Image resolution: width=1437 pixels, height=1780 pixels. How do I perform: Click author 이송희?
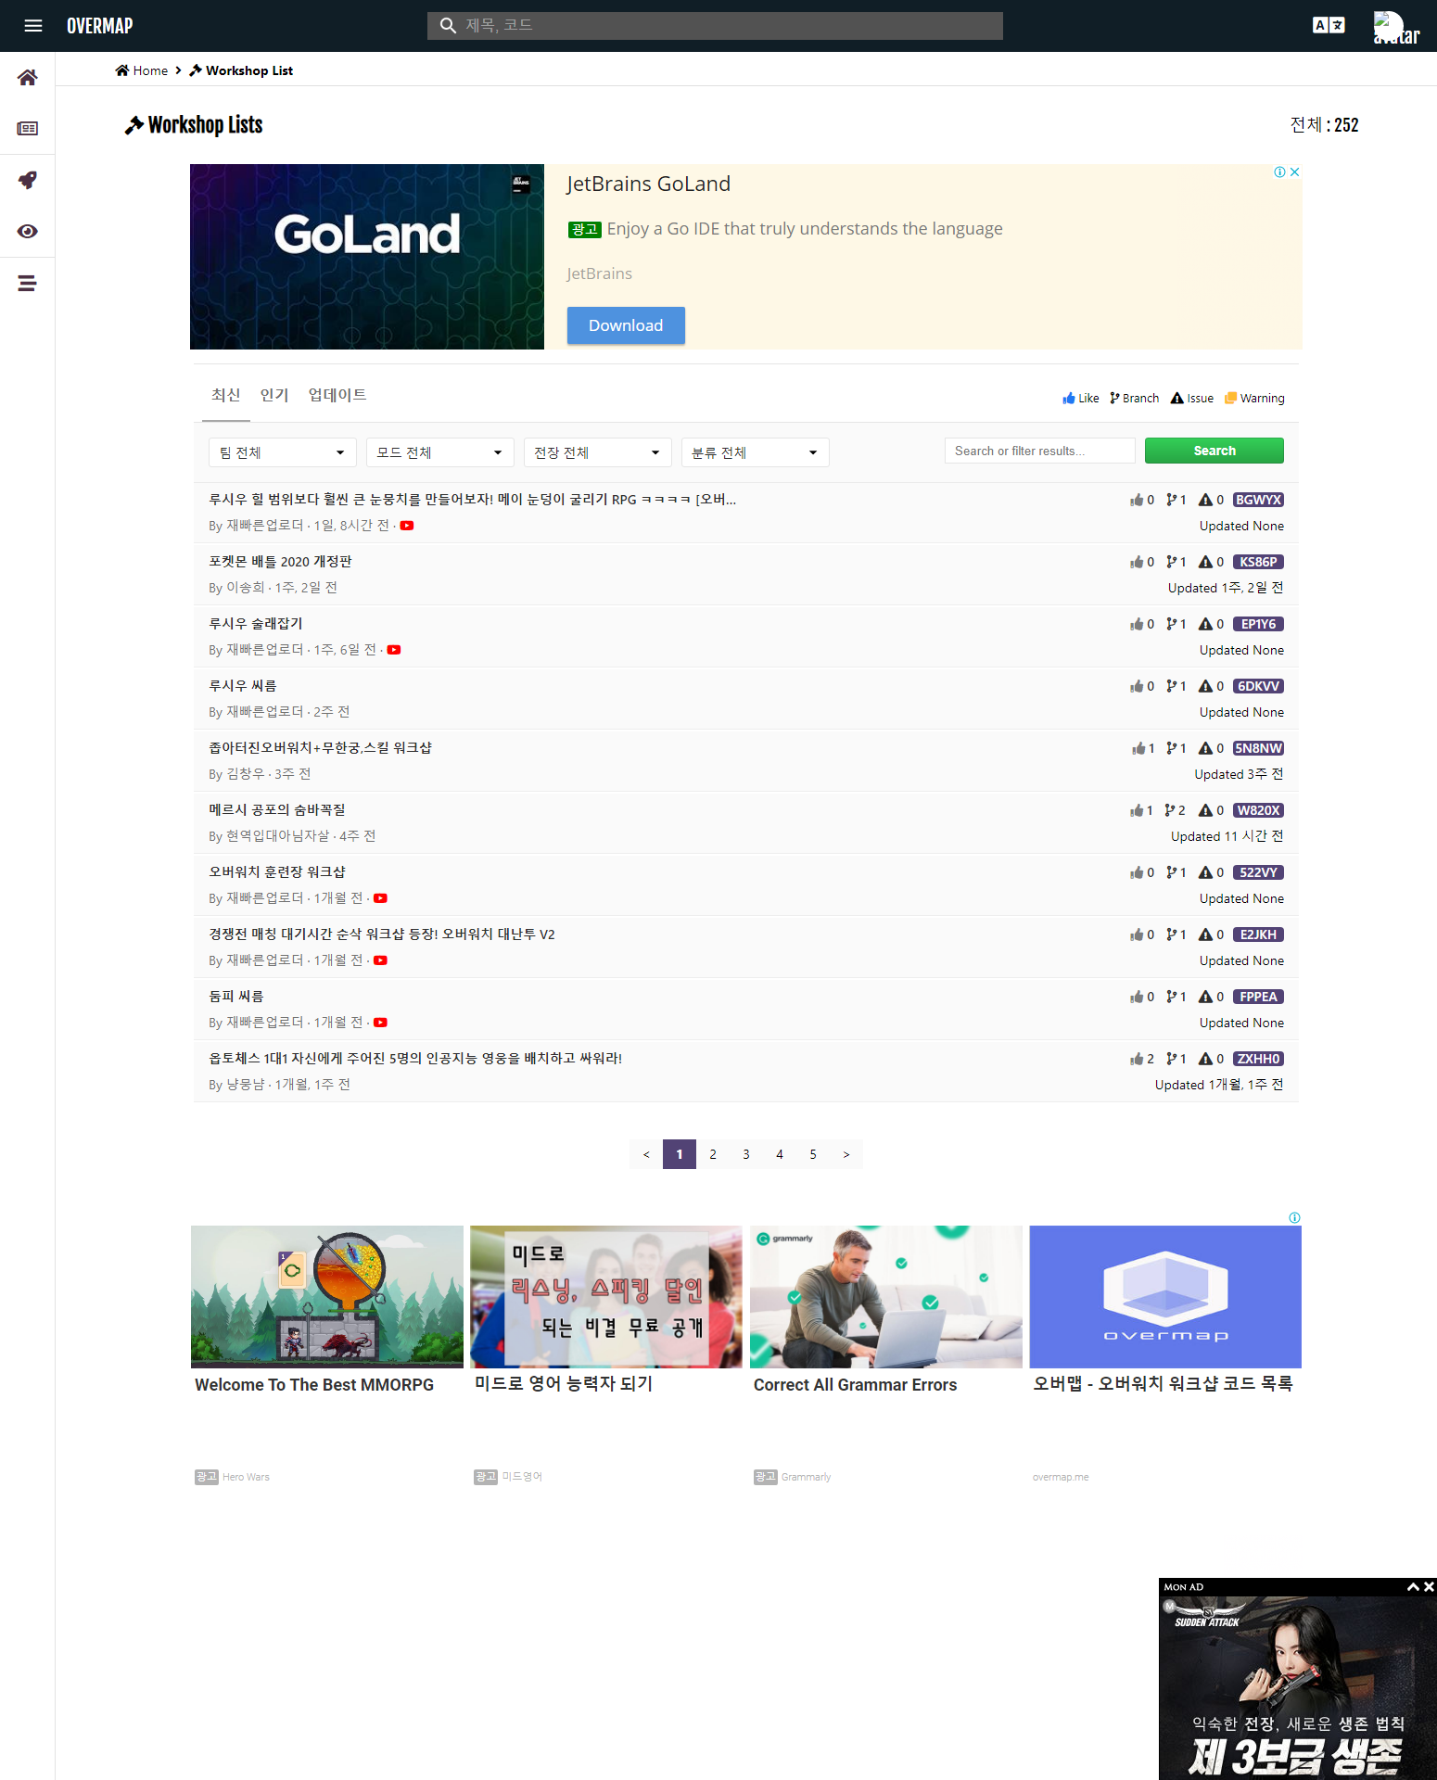tap(246, 588)
